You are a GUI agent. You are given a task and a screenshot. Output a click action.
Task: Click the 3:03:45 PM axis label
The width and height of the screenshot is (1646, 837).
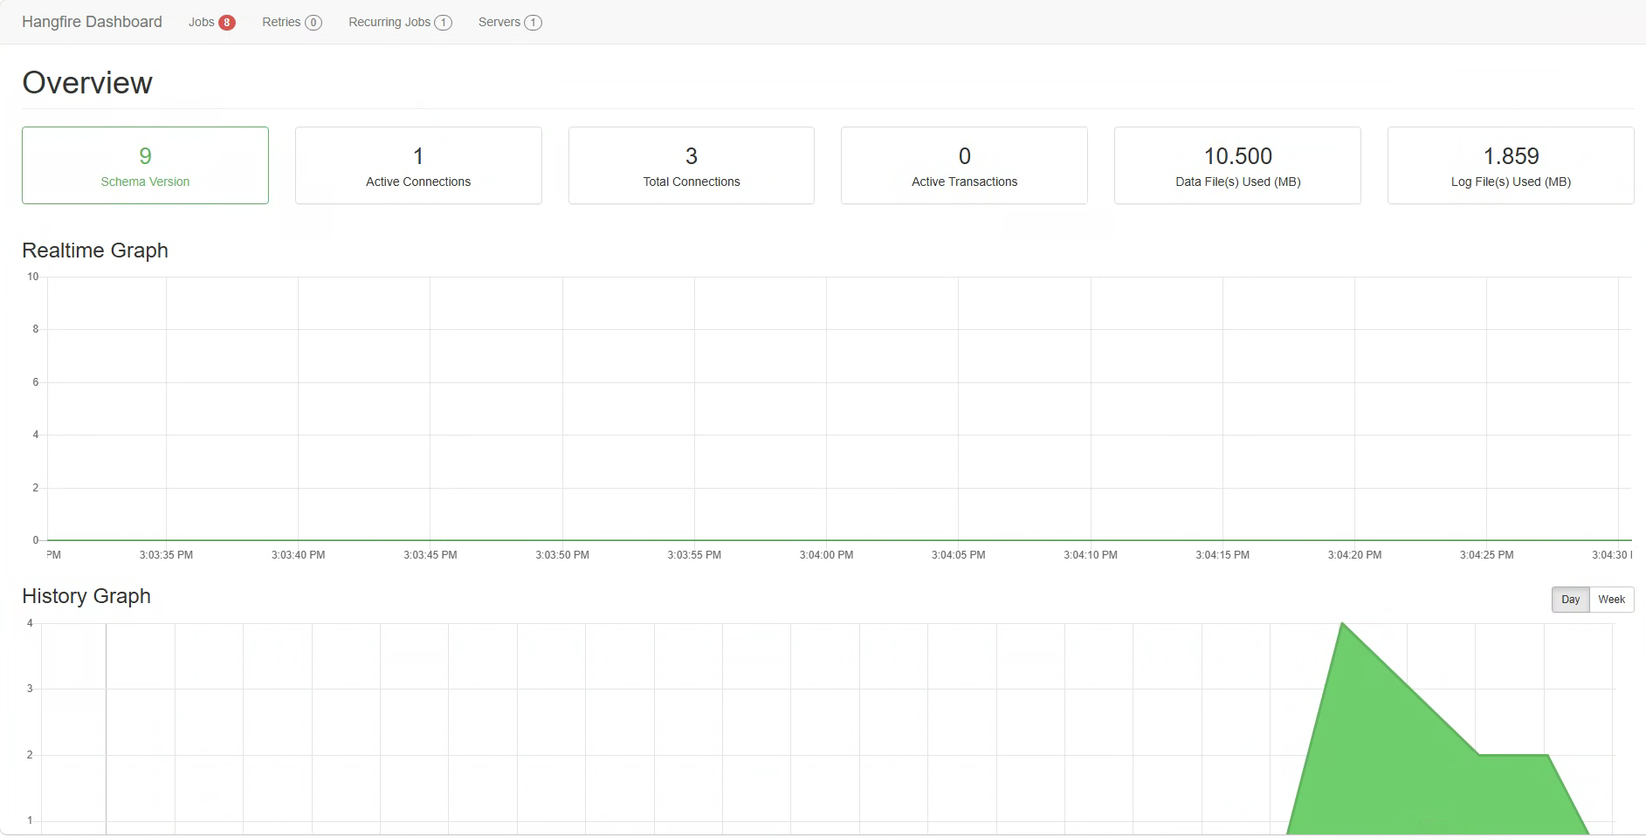430,555
